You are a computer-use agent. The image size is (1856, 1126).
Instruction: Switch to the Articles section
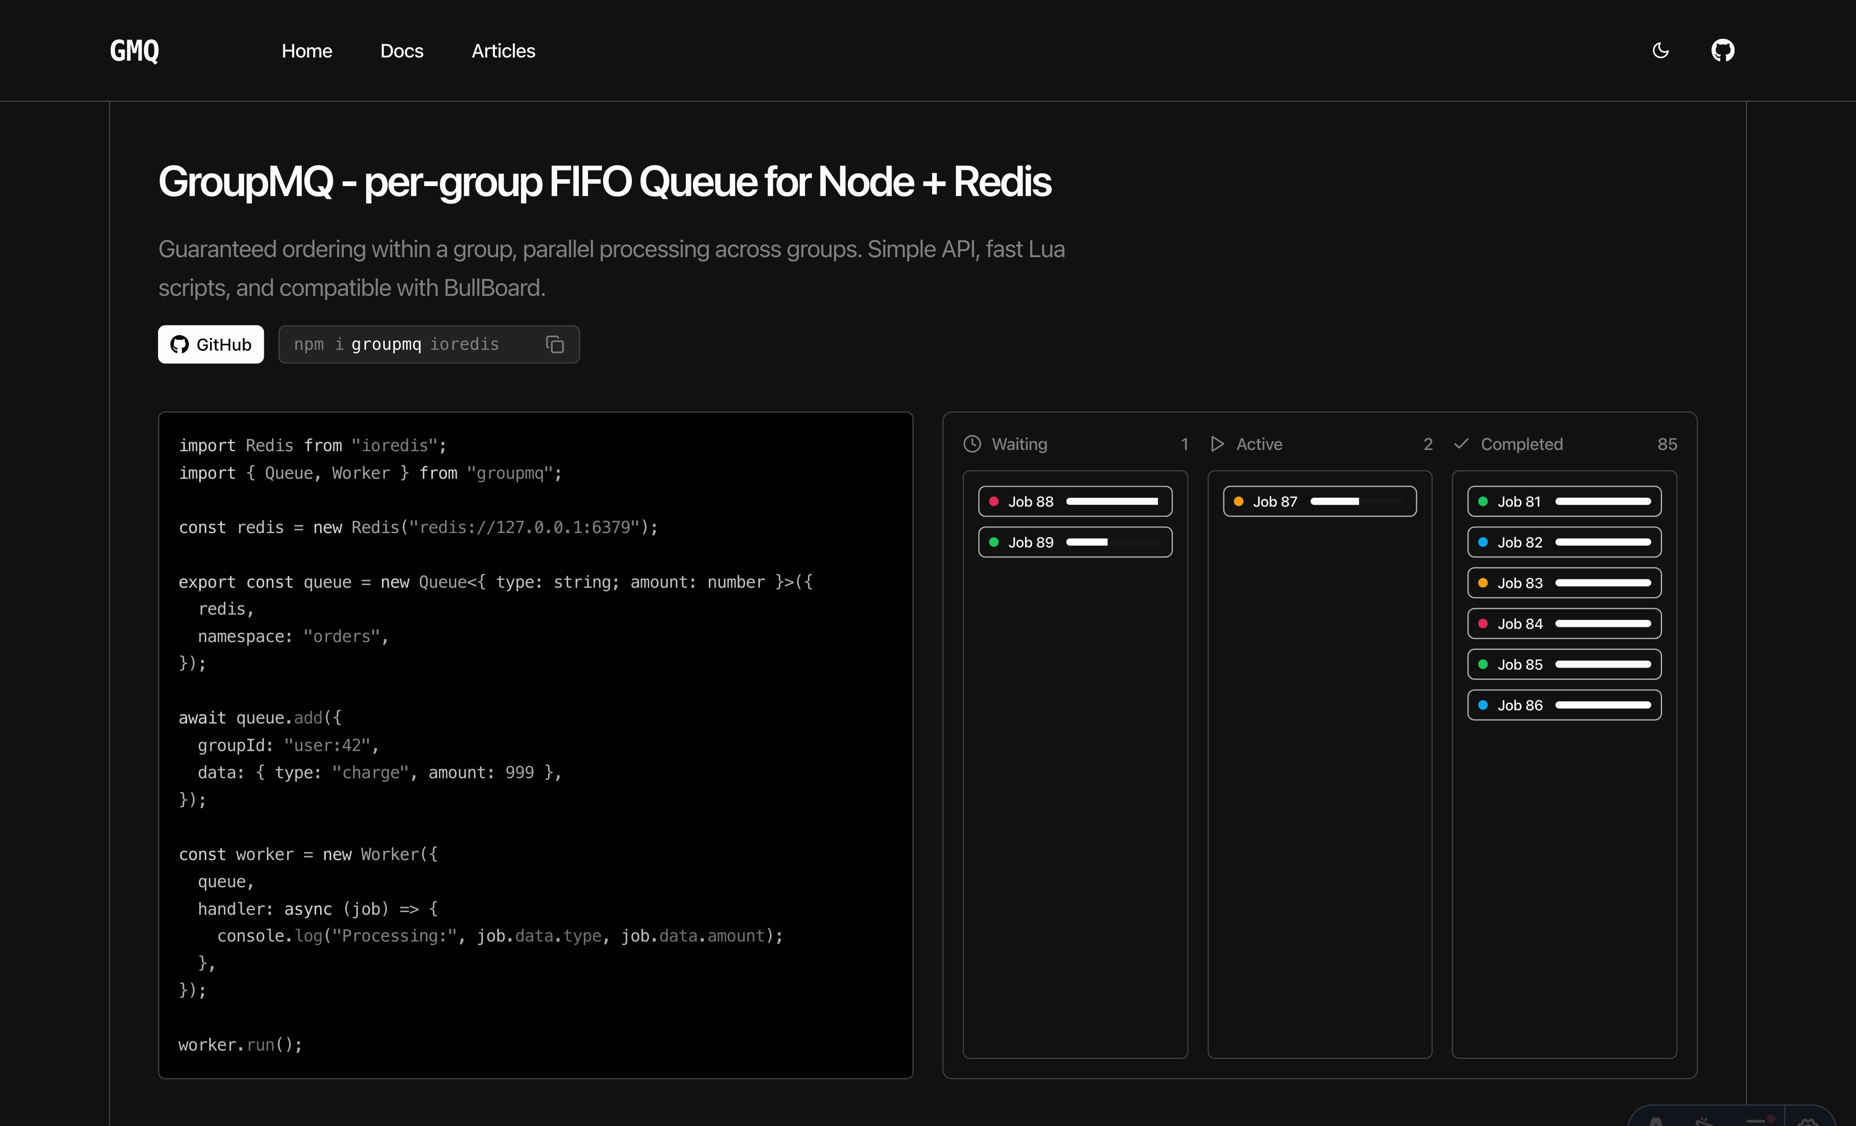(x=503, y=50)
